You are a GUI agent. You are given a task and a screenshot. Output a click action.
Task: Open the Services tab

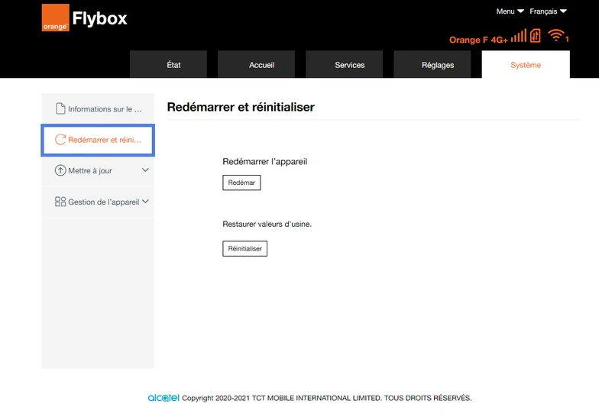344,64
